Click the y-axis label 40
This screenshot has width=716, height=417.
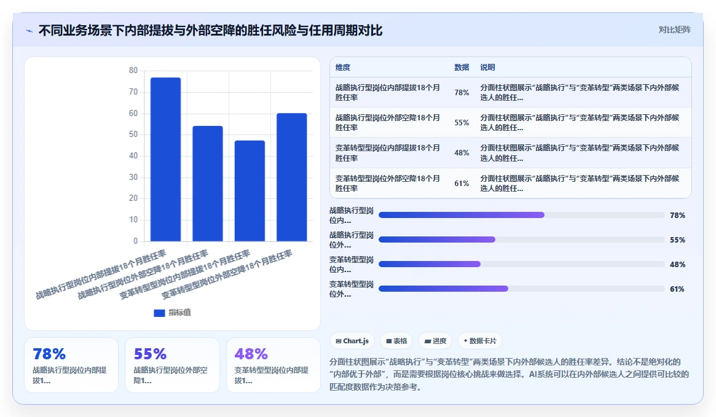click(133, 155)
